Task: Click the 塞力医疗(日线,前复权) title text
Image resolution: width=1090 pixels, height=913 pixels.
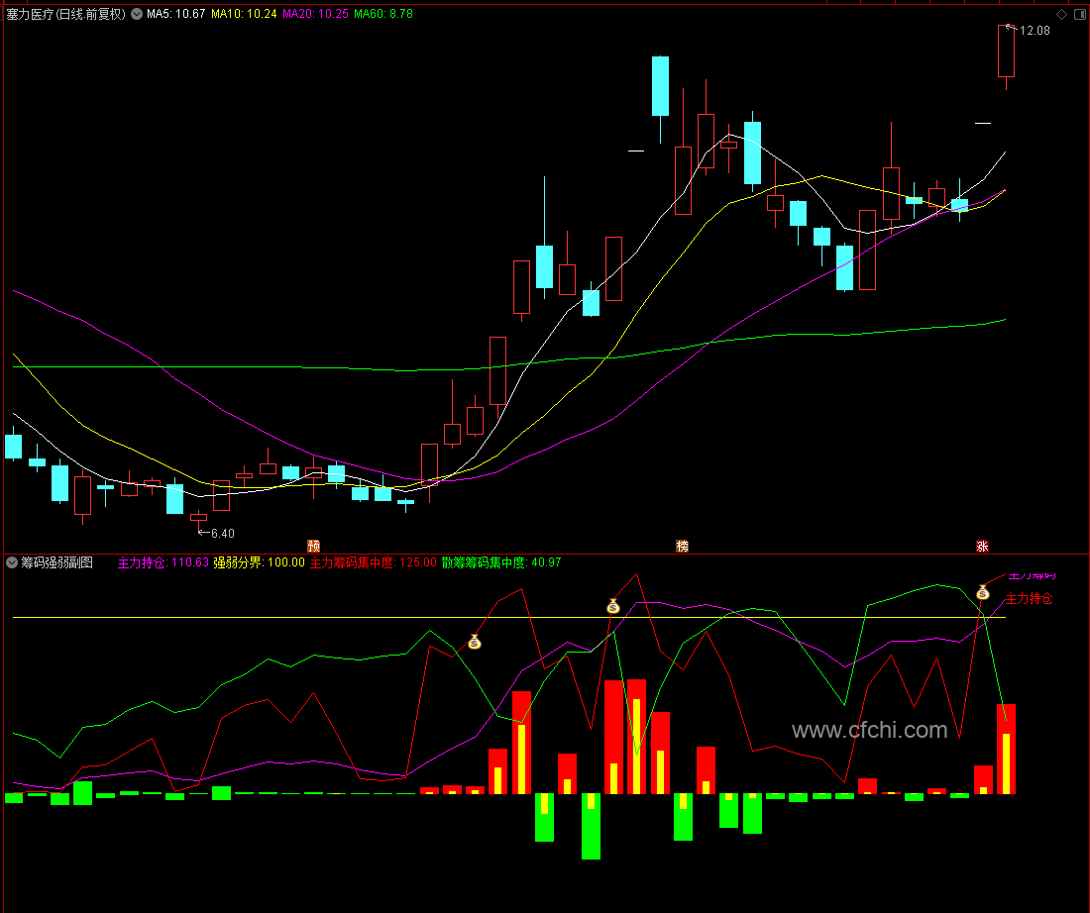Action: [66, 14]
